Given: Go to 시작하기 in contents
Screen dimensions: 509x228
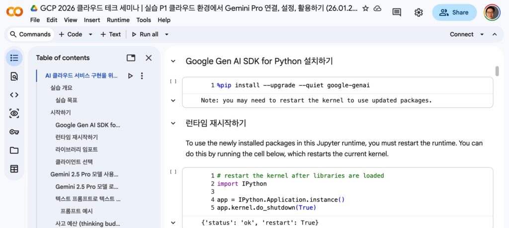Looking at the screenshot, I should (61, 113).
